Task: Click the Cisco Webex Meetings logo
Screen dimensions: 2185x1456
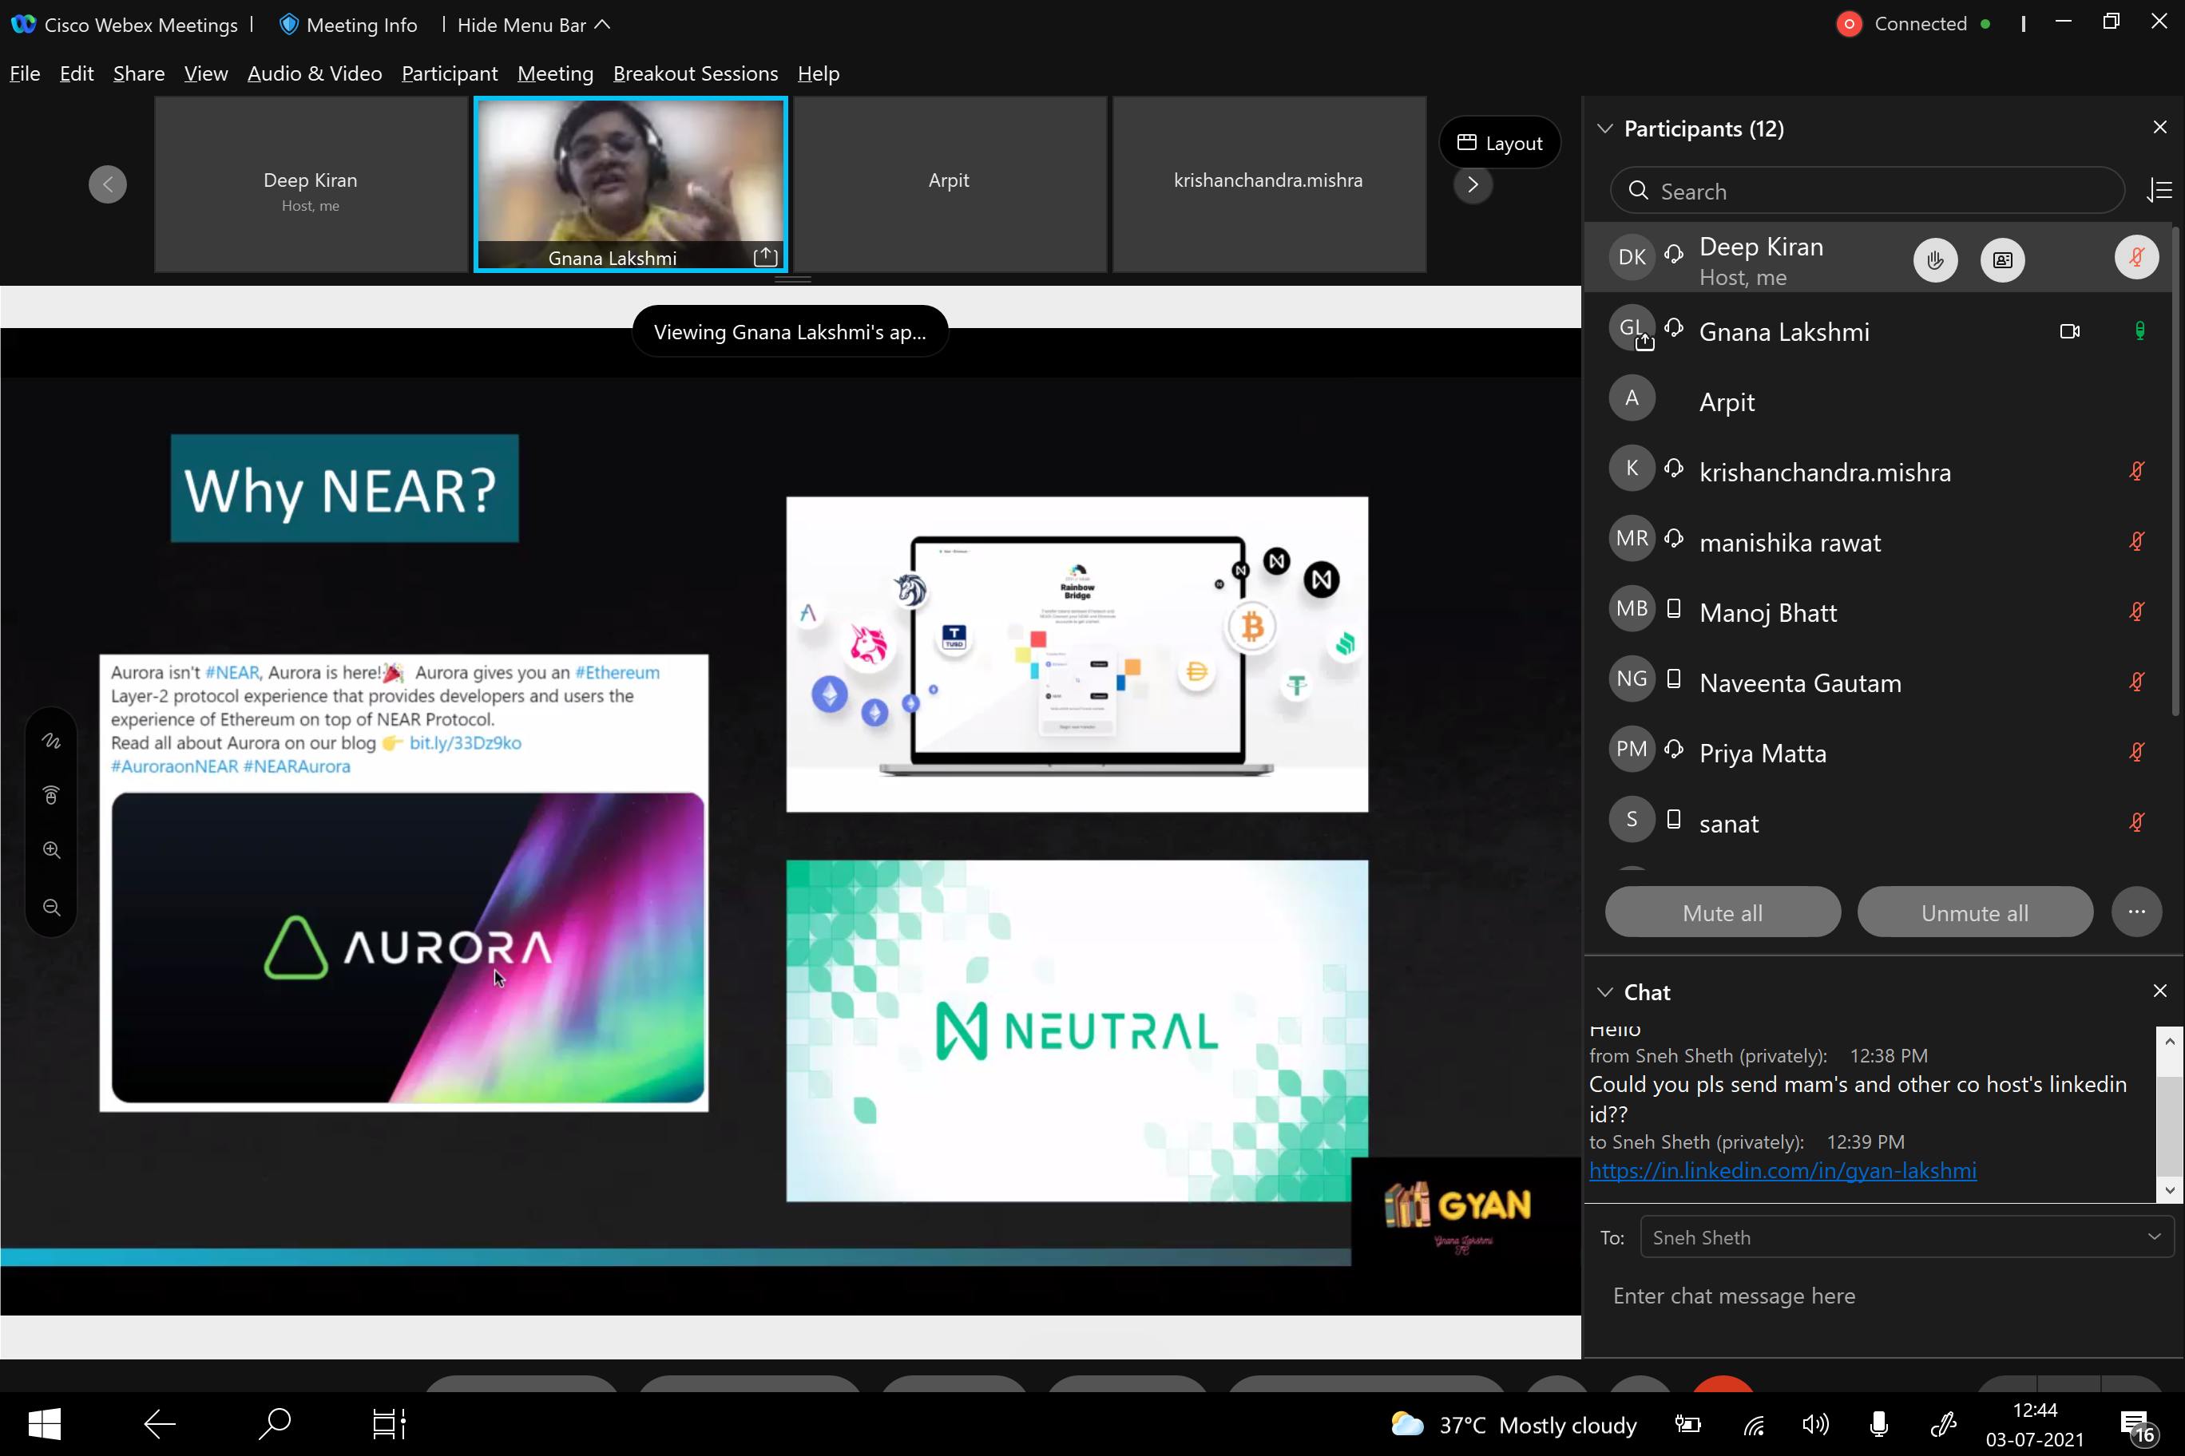Action: tap(23, 24)
